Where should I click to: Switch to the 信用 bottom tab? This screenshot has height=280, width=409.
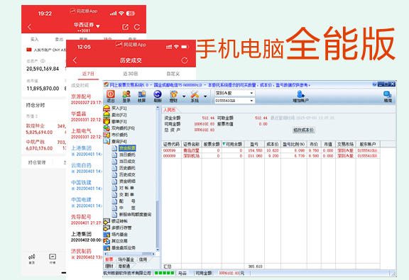[143, 259]
